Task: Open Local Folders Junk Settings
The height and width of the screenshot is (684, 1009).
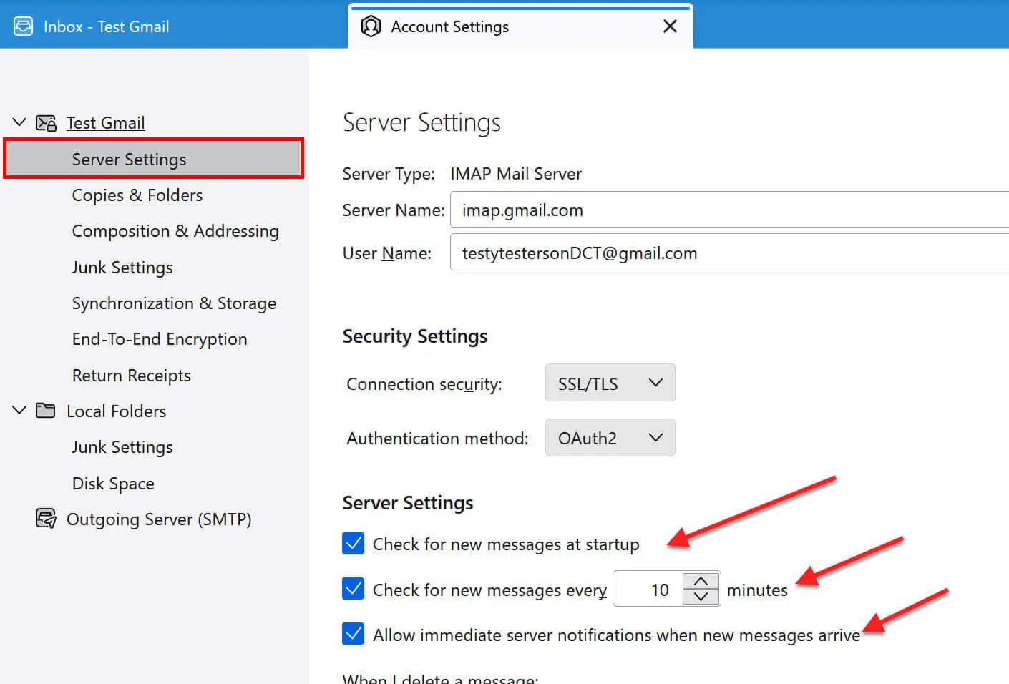Action: [x=122, y=447]
